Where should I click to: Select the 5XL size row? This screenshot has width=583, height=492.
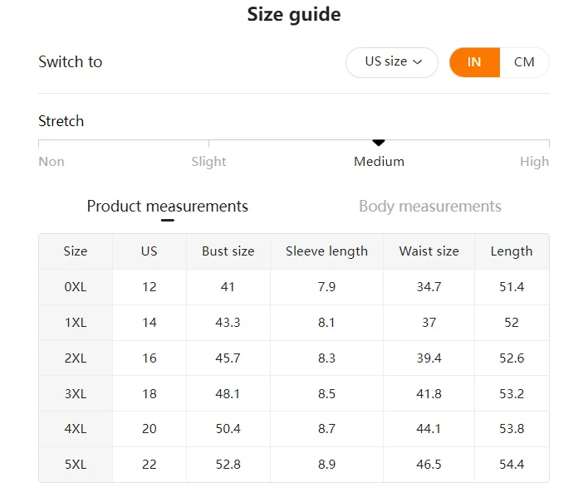point(76,465)
